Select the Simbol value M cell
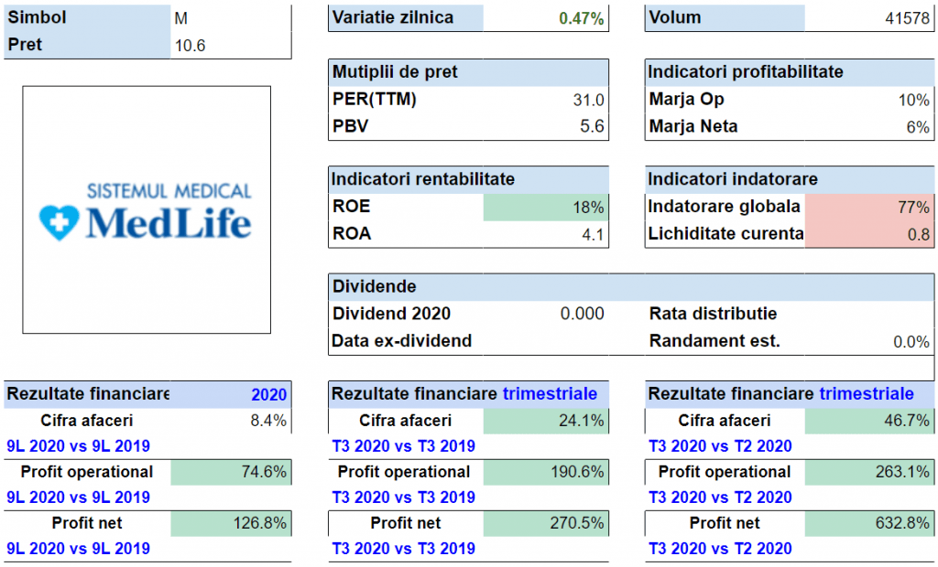Viewport: 938px width, 567px height. pos(231,17)
